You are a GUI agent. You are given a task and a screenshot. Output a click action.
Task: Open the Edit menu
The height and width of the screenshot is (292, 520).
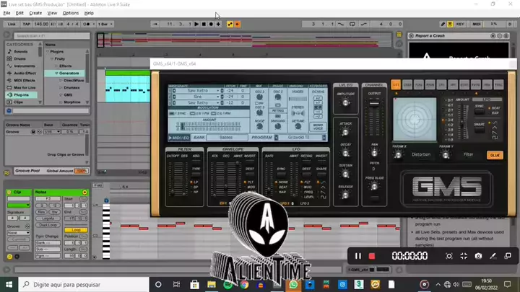19,13
